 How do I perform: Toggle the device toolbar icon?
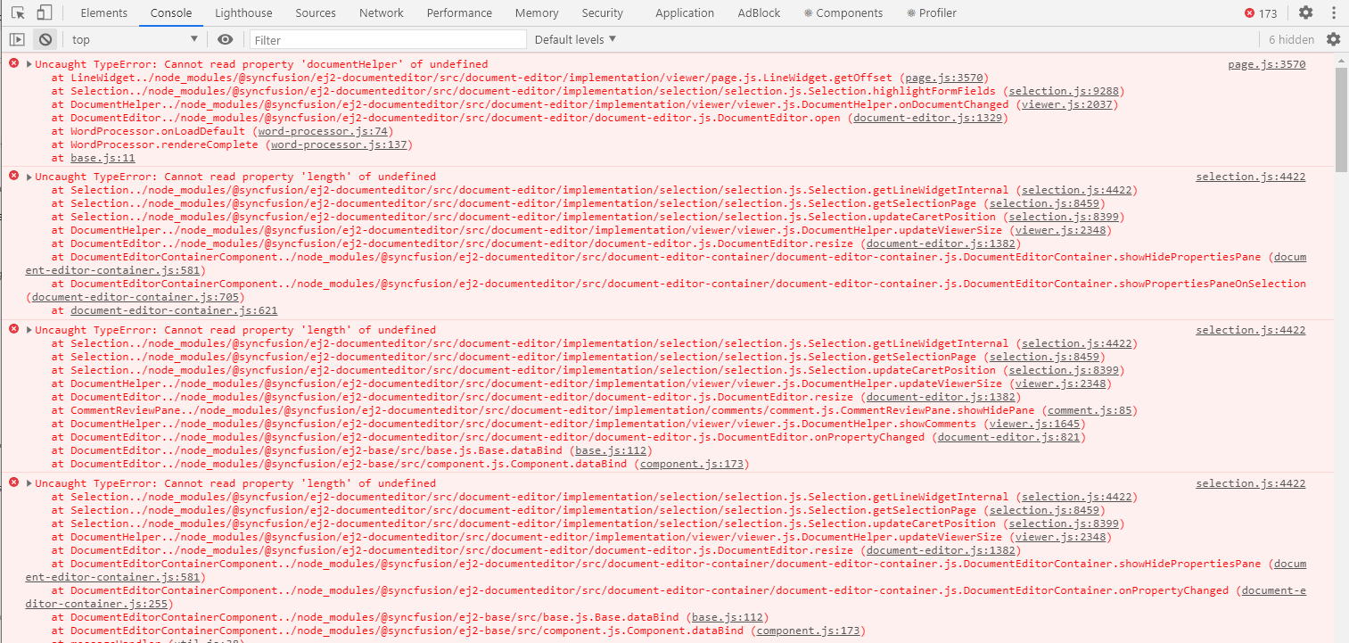click(45, 12)
